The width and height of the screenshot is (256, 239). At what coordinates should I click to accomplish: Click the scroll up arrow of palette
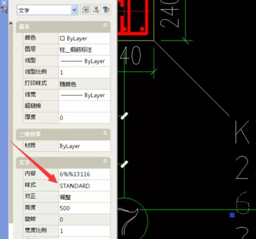click(11, 23)
